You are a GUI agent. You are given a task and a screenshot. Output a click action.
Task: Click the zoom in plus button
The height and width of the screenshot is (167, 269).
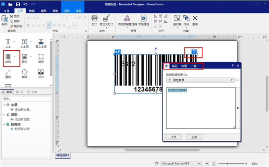(246, 163)
